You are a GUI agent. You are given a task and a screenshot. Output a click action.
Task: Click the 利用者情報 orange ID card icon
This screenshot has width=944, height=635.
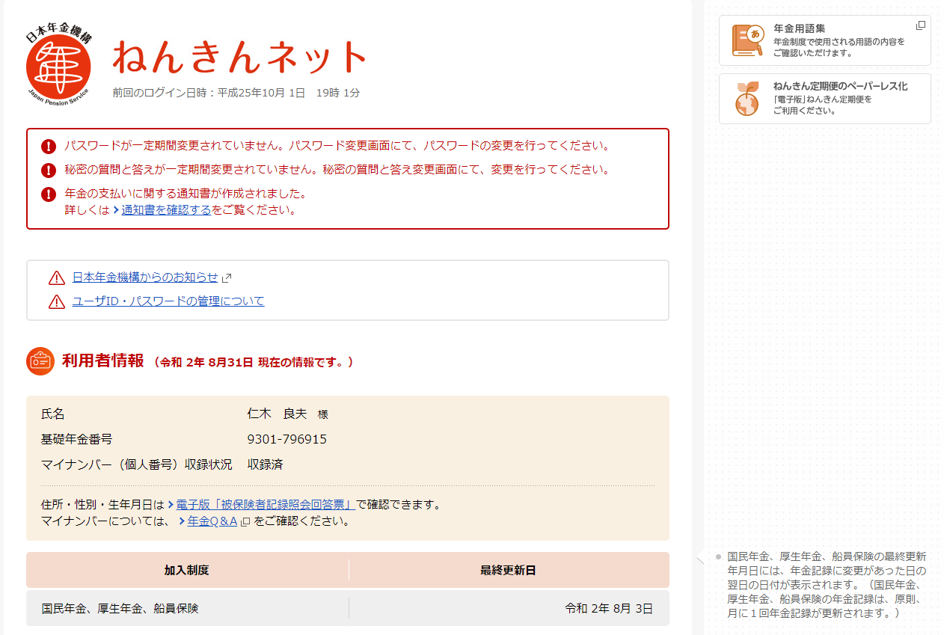pos(40,361)
